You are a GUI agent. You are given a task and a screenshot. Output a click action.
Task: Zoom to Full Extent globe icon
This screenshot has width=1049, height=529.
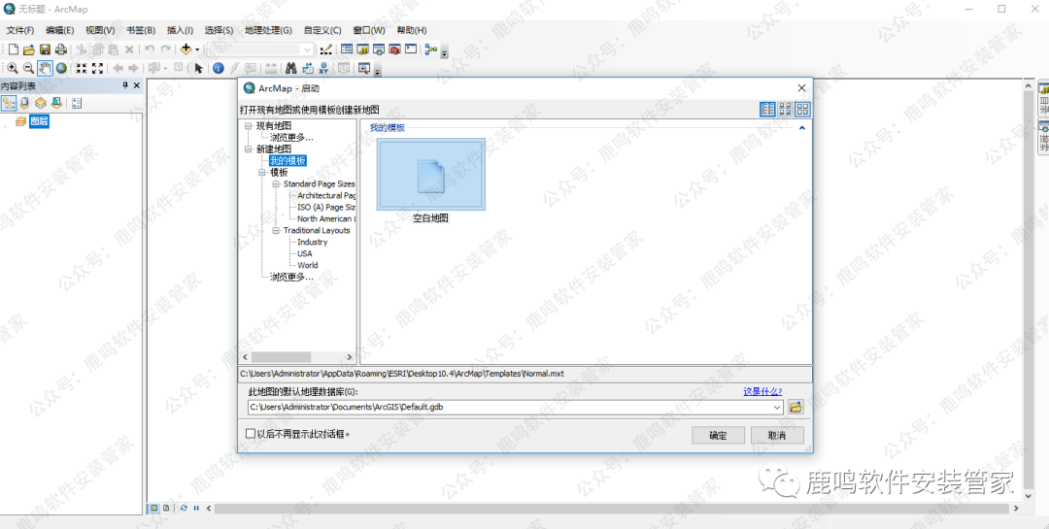(x=61, y=68)
